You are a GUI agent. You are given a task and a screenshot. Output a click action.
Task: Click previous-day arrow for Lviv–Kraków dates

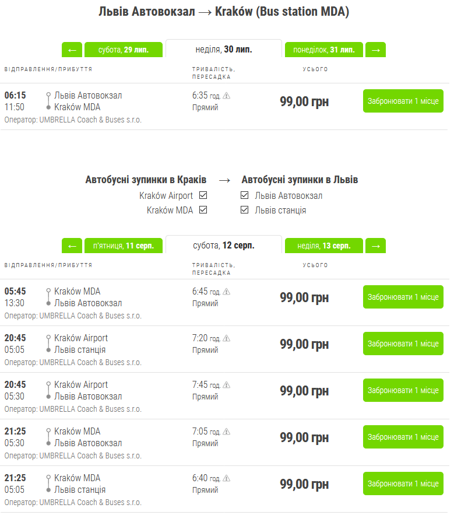coord(72,50)
